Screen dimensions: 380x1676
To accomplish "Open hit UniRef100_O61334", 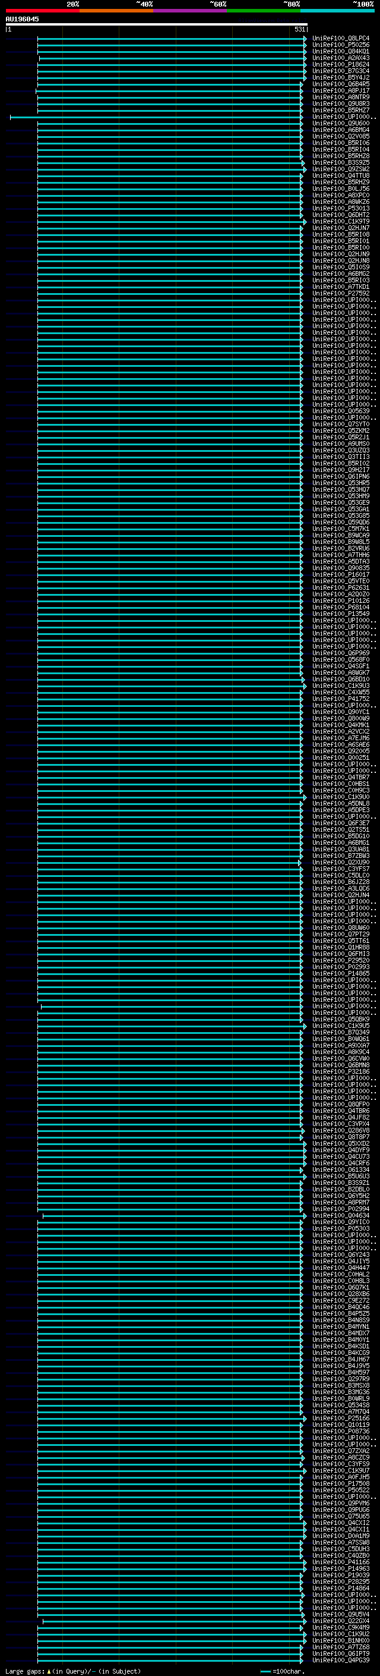I will [x=341, y=1170].
